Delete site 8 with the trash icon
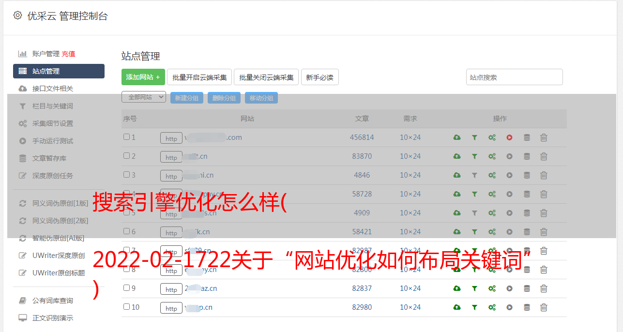The height and width of the screenshot is (332, 623). tap(544, 270)
